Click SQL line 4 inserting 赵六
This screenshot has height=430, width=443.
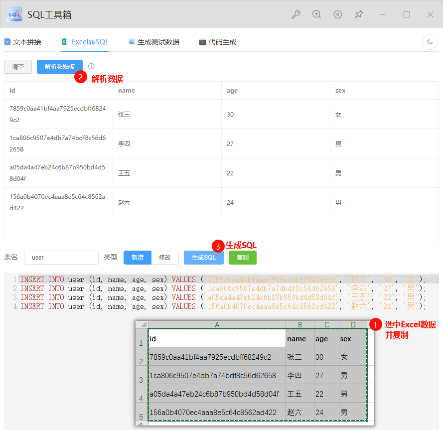point(223,306)
